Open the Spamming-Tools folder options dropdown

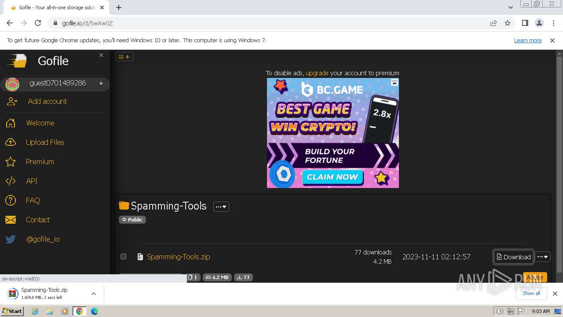click(x=221, y=206)
